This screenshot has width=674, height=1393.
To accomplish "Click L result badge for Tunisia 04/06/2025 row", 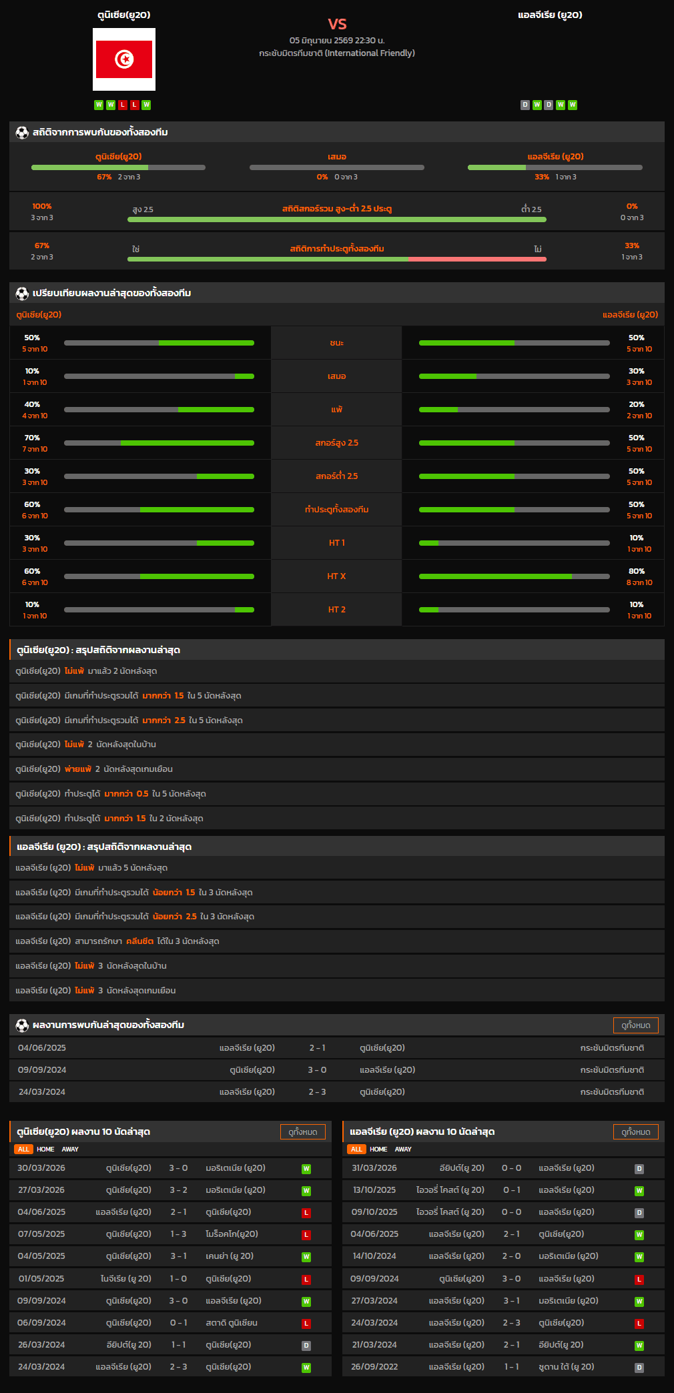I will (306, 1212).
